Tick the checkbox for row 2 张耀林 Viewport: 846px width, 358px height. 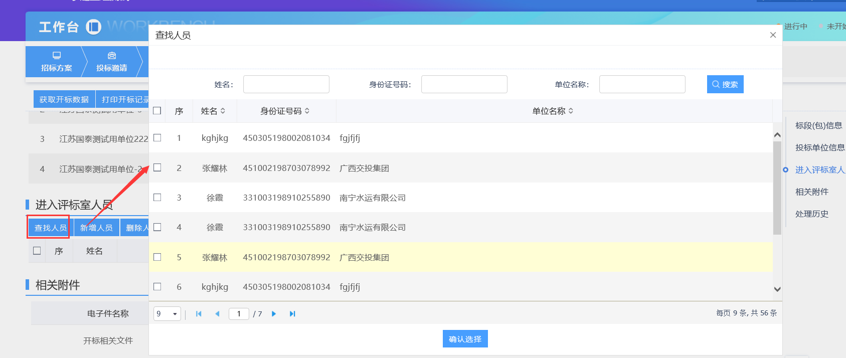[x=157, y=168]
